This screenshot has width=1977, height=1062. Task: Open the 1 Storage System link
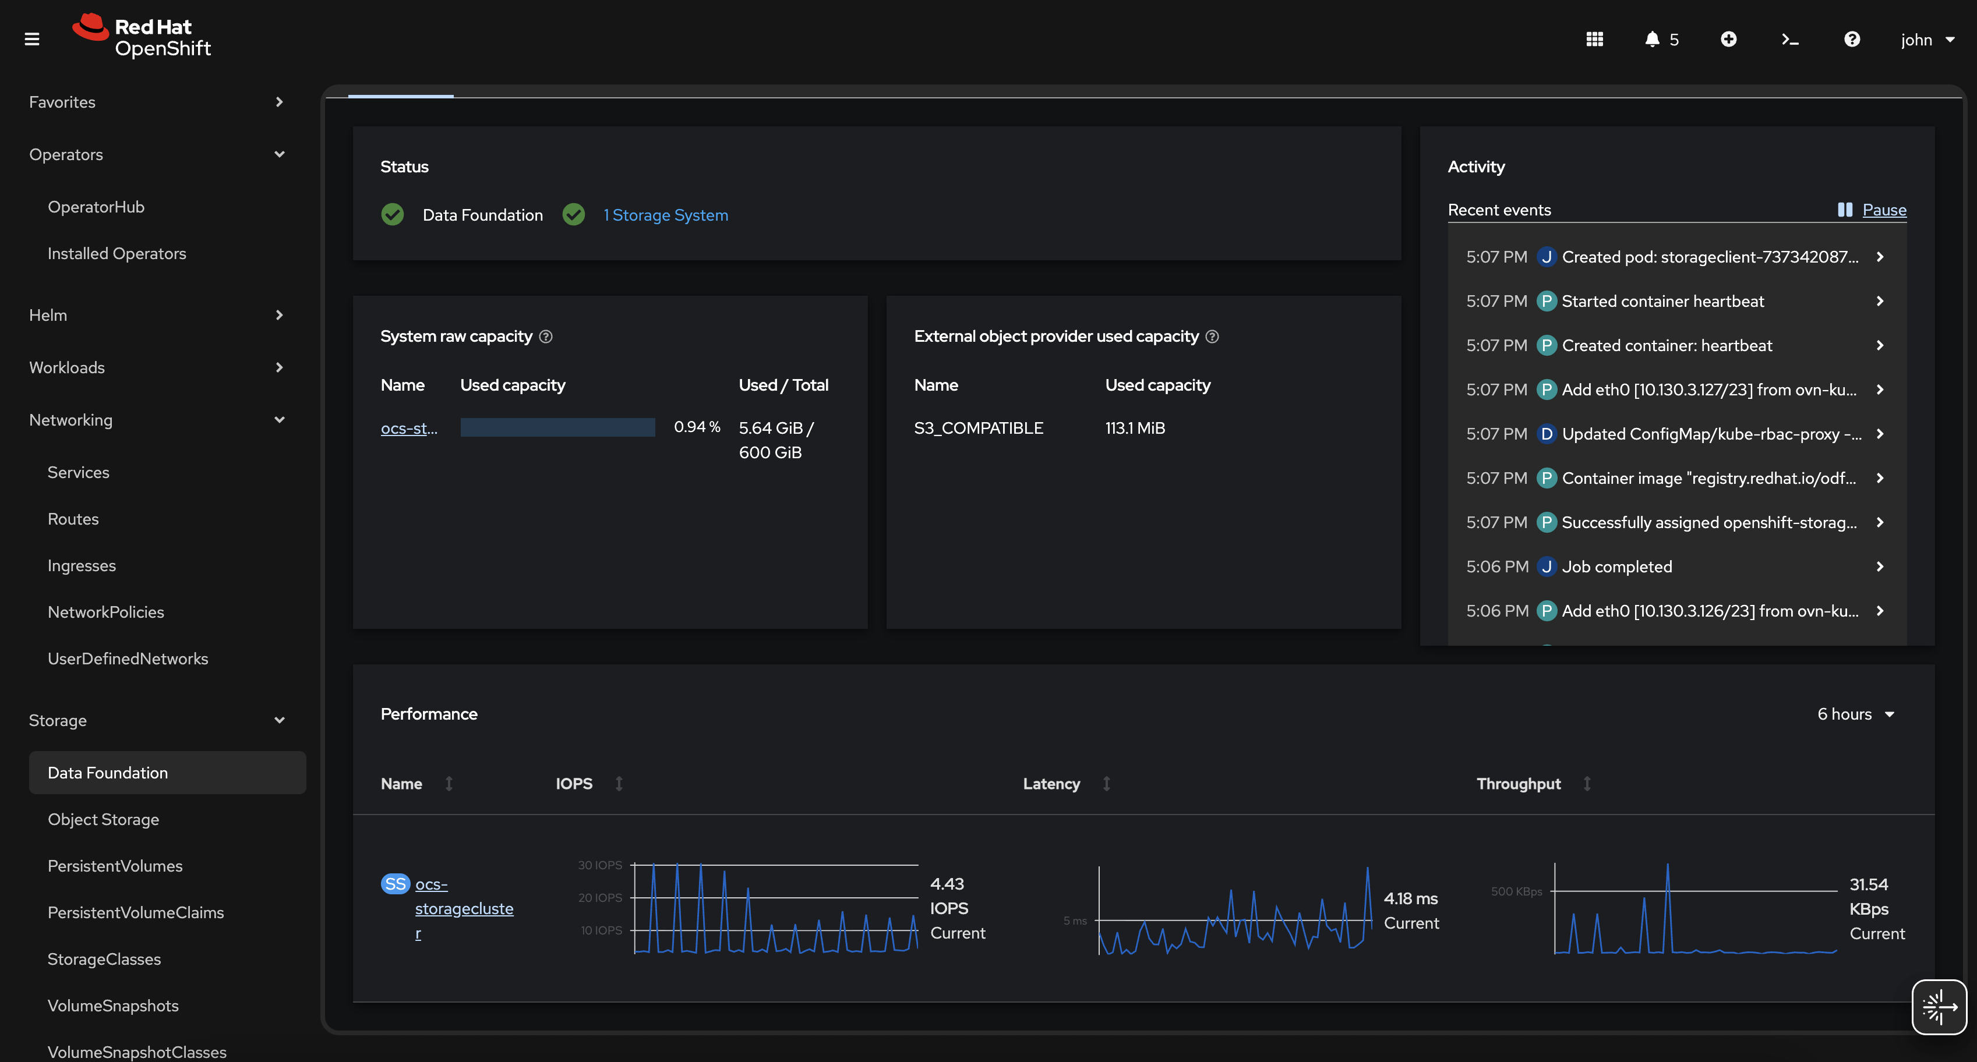coord(665,215)
